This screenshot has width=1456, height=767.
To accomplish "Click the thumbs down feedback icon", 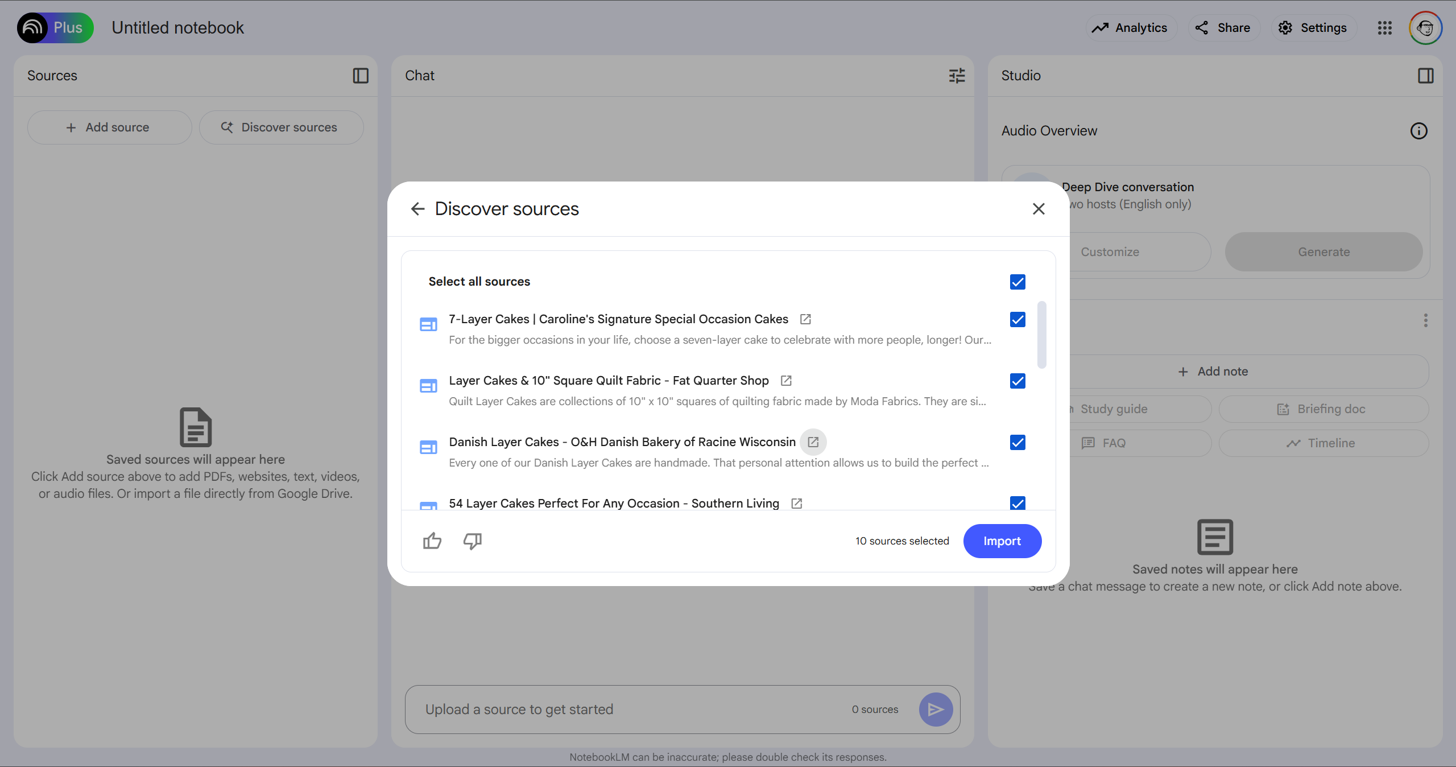I will pos(473,541).
